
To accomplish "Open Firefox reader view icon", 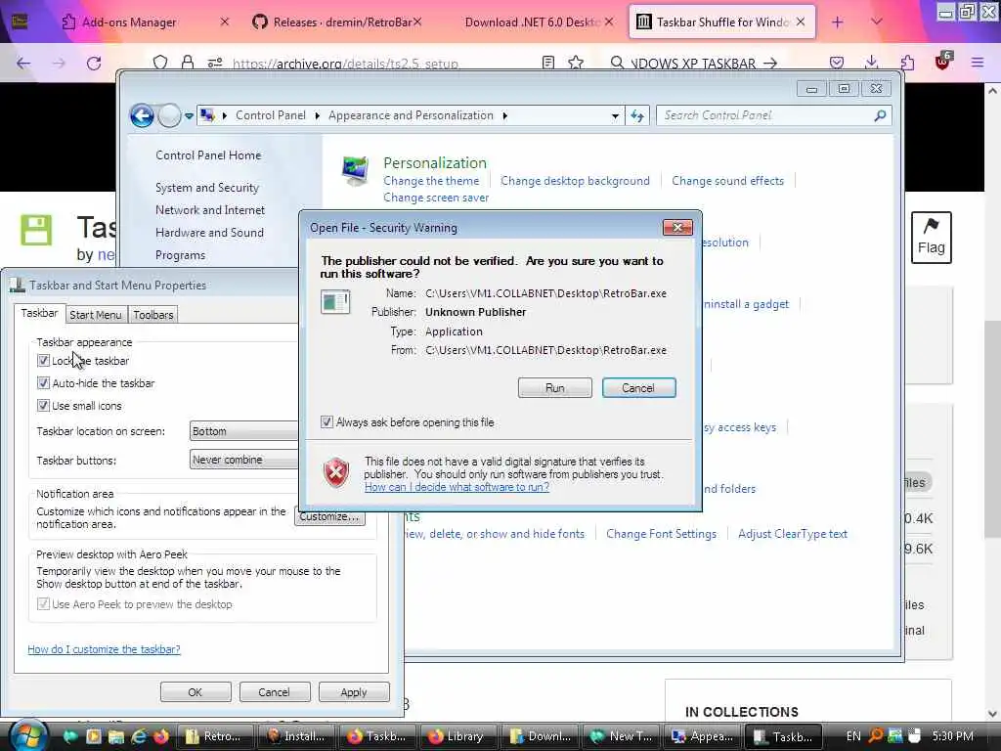I will (547, 63).
